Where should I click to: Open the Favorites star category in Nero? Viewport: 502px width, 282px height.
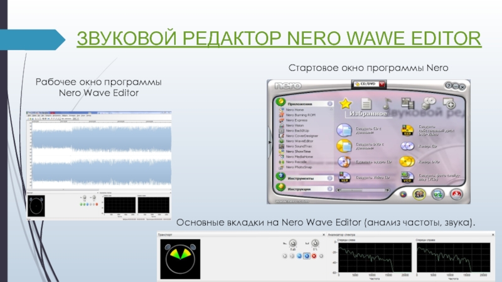coord(345,103)
